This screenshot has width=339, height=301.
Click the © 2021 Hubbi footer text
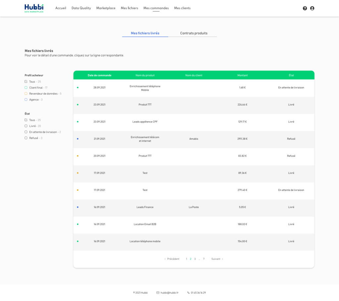coord(140,293)
